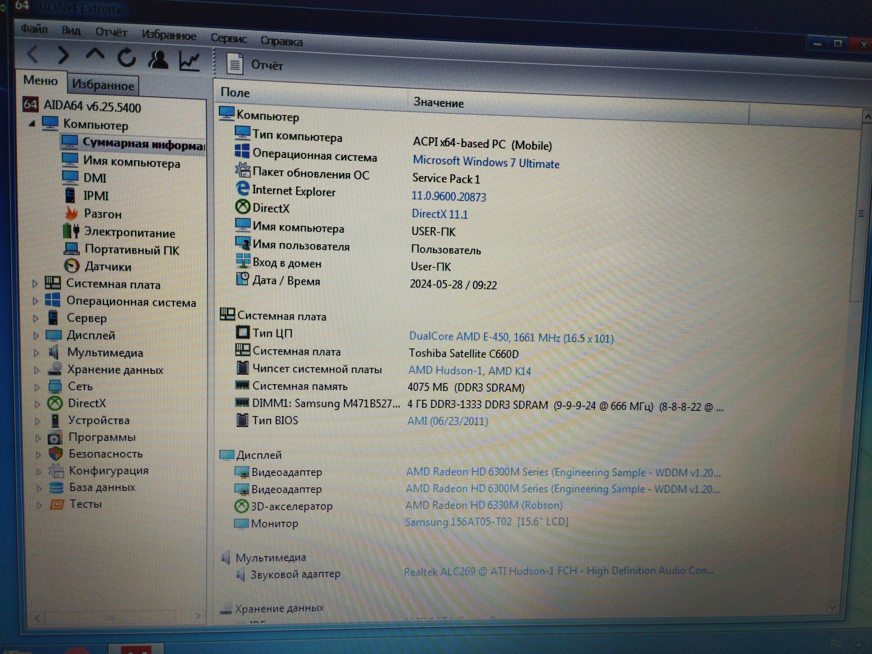Select AIDA64 v6.25.5400 root node
This screenshot has width=872, height=654.
point(92,107)
